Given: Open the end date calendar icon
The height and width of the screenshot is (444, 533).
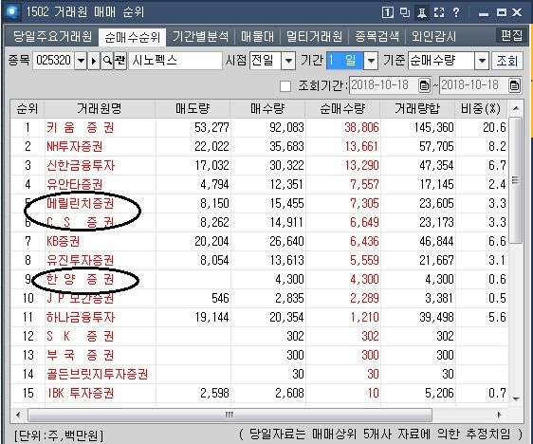Looking at the screenshot, I should tap(514, 85).
